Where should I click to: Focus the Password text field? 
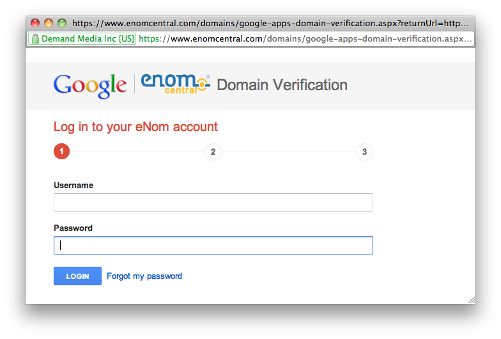pos(213,246)
